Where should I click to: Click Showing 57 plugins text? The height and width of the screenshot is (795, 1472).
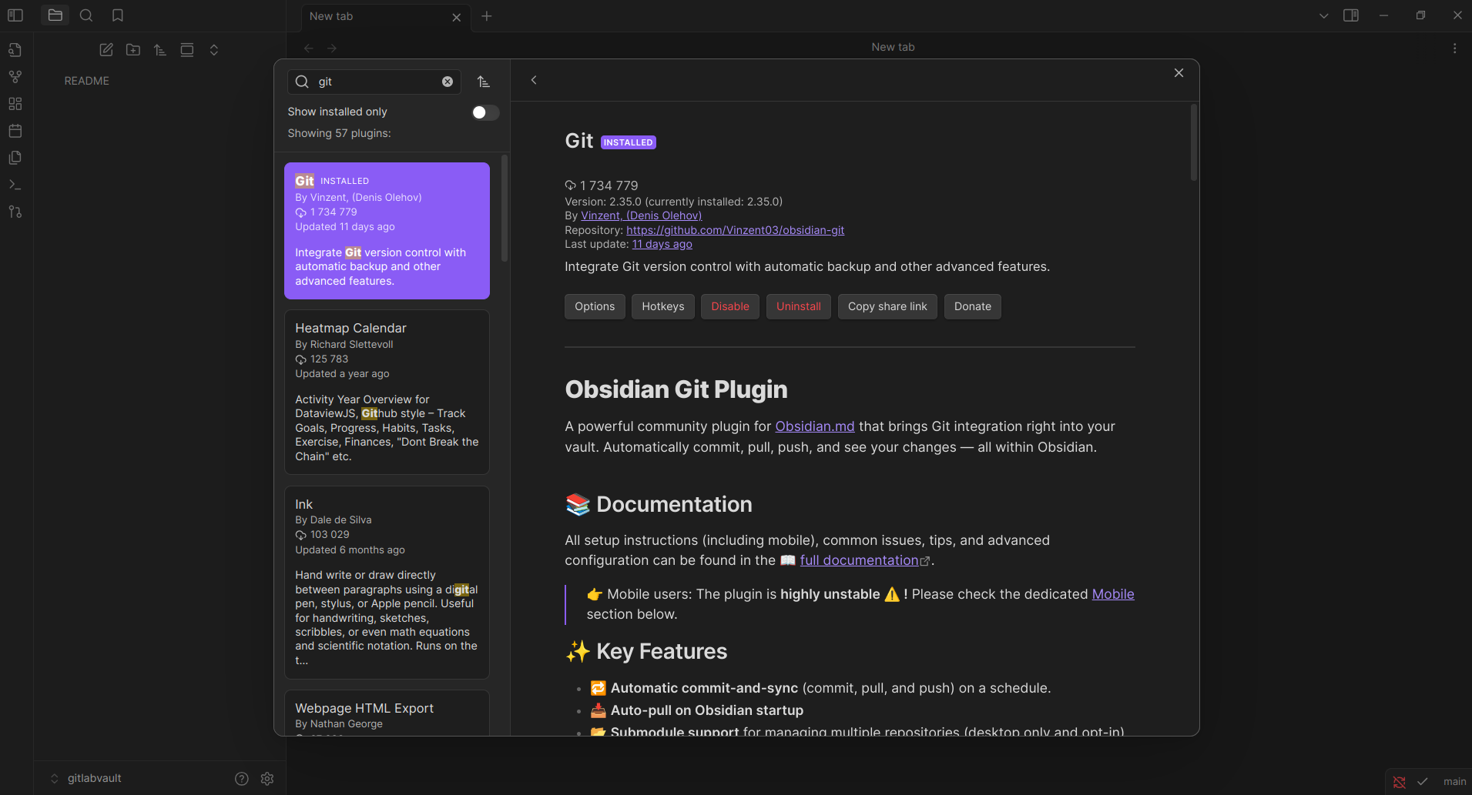tap(339, 133)
